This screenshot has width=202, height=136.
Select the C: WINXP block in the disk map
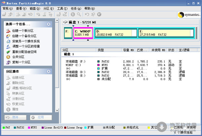83,33
